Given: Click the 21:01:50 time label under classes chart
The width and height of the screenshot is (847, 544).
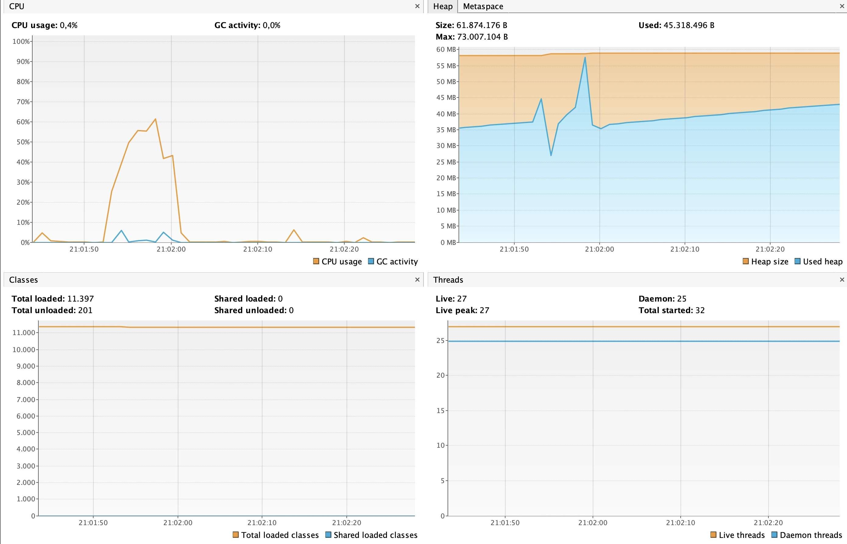Looking at the screenshot, I should pyautogui.click(x=93, y=522).
